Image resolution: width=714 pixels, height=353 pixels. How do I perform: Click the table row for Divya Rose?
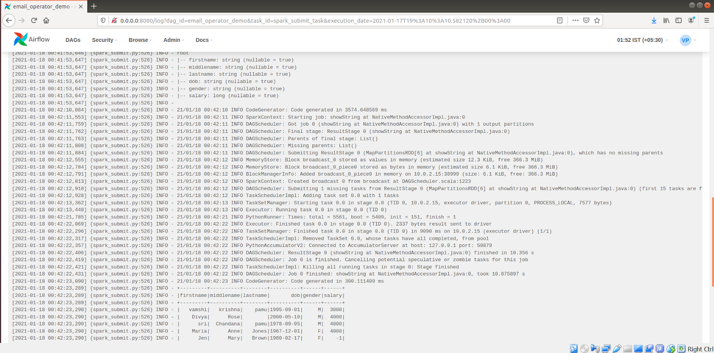click(178, 317)
